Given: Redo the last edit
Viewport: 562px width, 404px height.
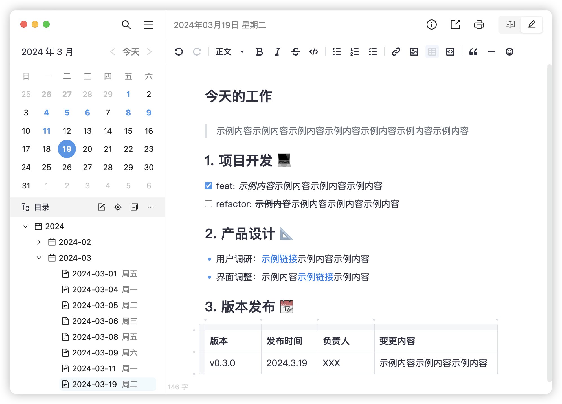Looking at the screenshot, I should pos(197,52).
